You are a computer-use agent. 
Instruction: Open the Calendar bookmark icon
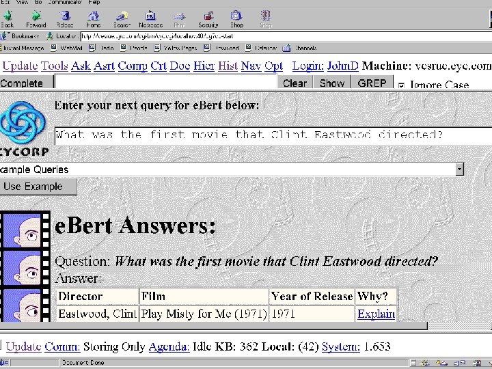pos(248,48)
